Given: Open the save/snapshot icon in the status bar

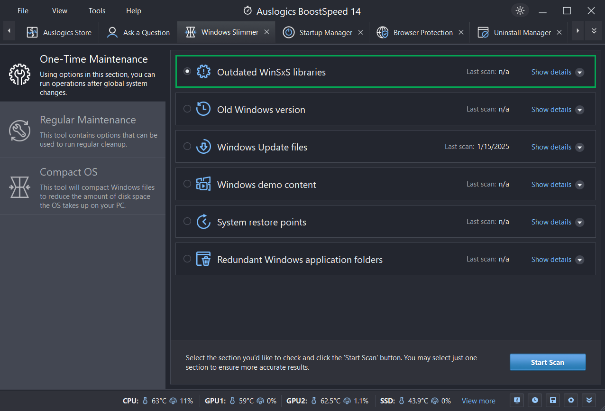Looking at the screenshot, I should 553,400.
